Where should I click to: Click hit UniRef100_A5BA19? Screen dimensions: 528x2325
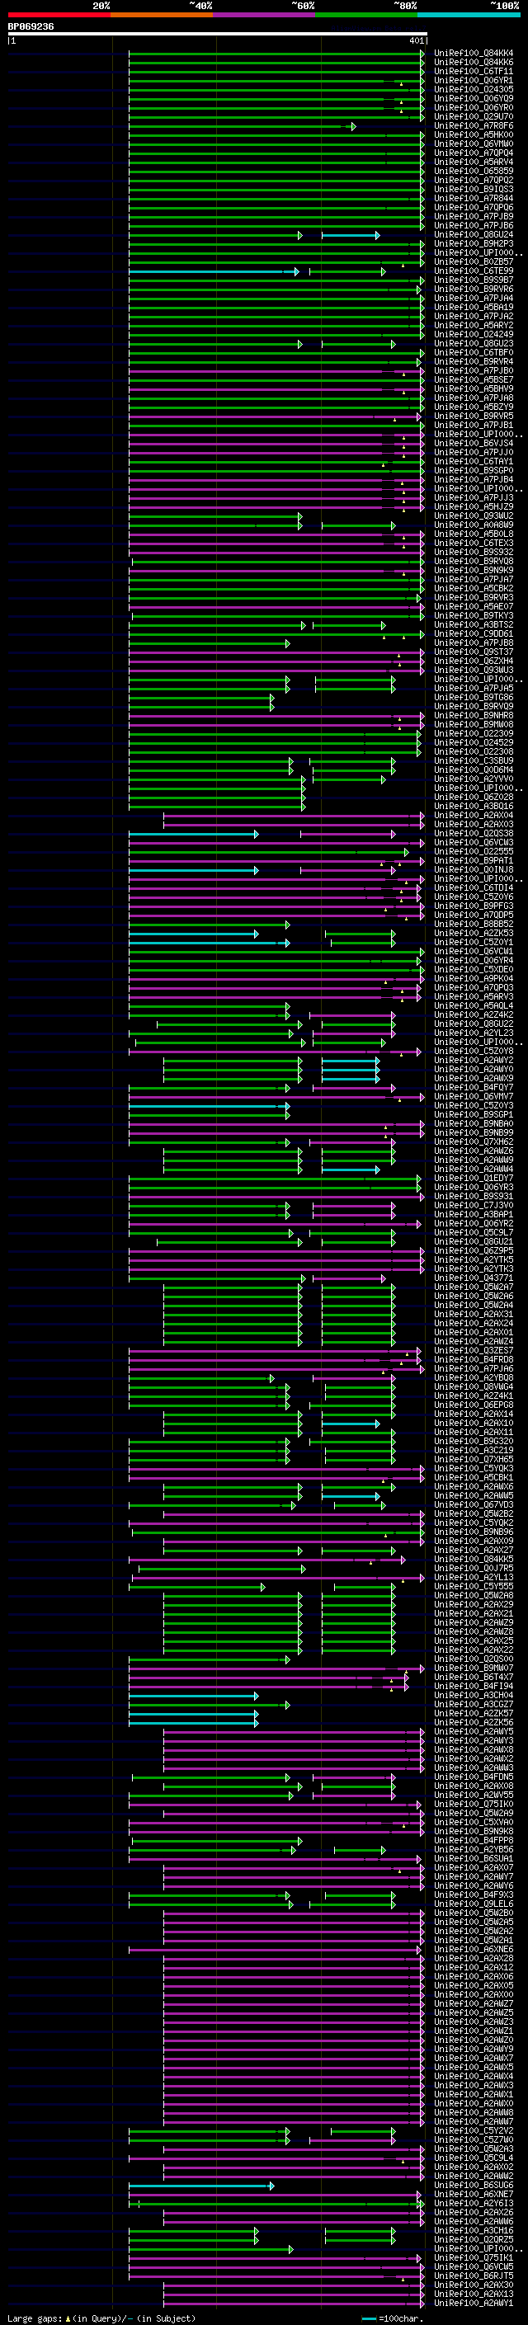tap(474, 307)
